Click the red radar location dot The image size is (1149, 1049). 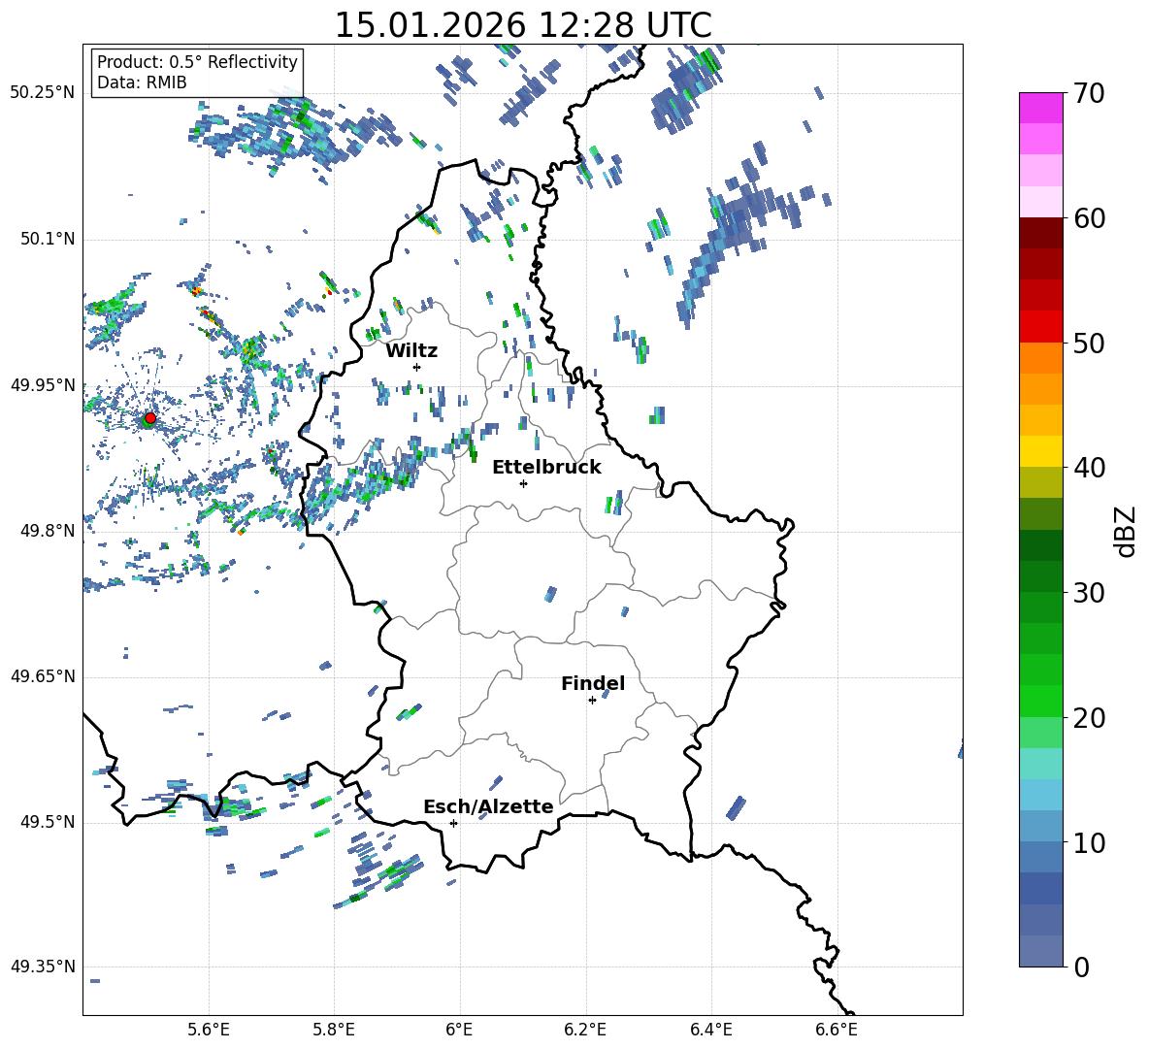[149, 417]
